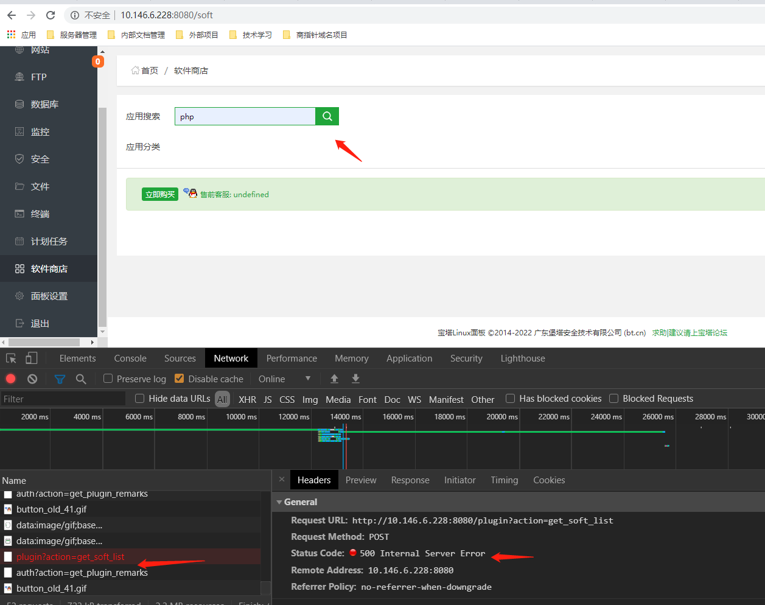Activate the DevTools element inspector icon

[x=11, y=358]
